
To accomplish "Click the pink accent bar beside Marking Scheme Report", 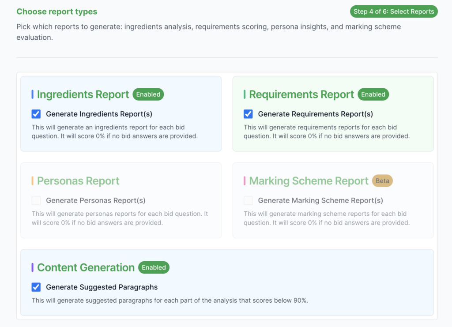I will (245, 181).
